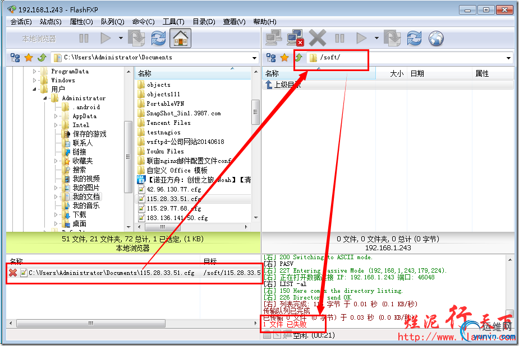Click the local pane transfer play button
The image size is (519, 346).
(x=105, y=38)
